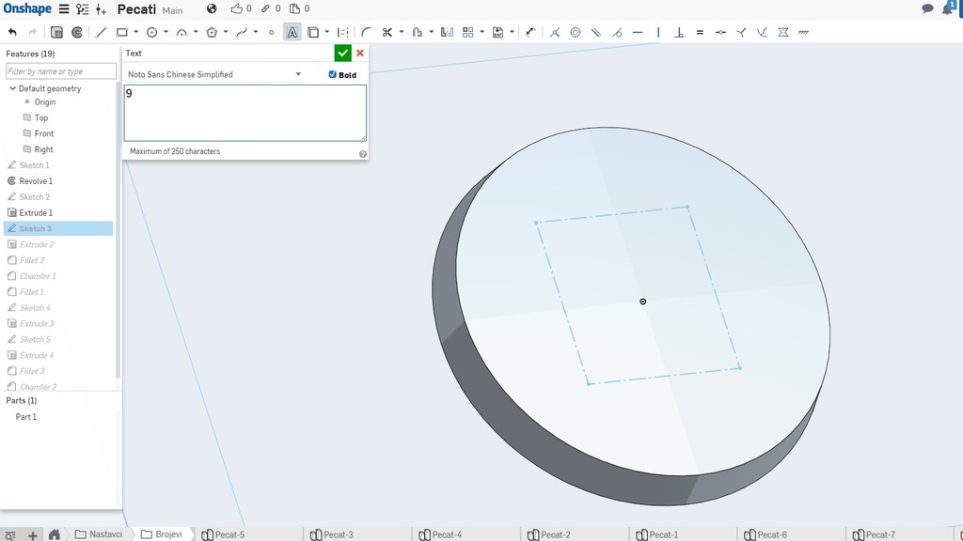Confirm text with green checkmark

click(x=342, y=54)
